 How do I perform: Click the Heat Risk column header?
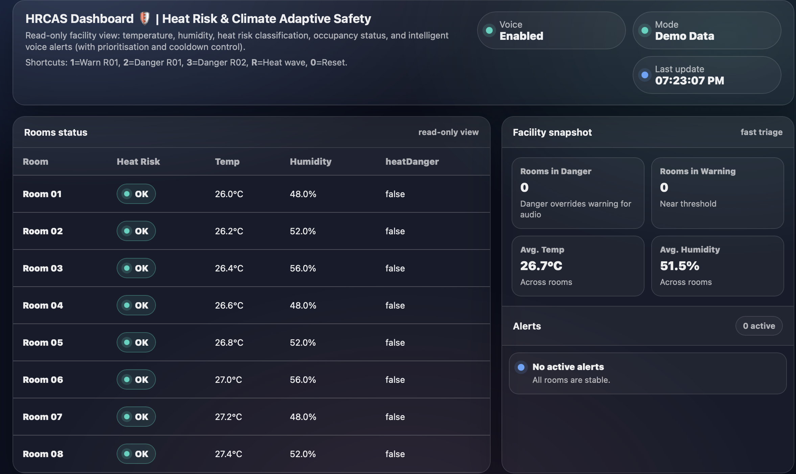[138, 161]
